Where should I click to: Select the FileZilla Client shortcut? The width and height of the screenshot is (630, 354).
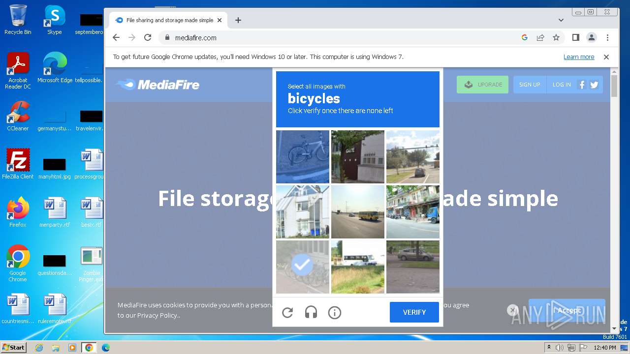pyautogui.click(x=18, y=164)
